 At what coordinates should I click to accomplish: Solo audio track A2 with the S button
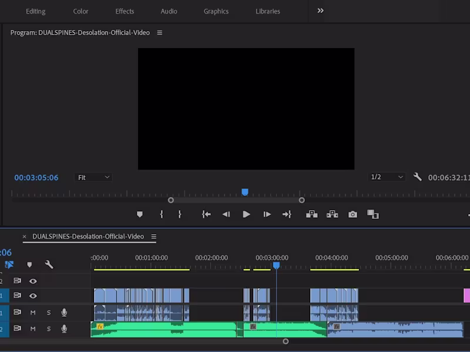click(49, 329)
